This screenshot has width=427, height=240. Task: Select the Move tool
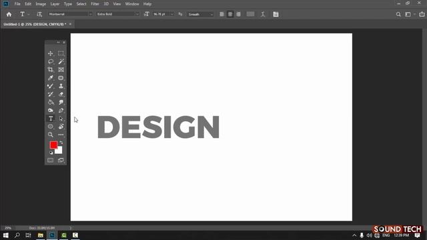pos(51,53)
